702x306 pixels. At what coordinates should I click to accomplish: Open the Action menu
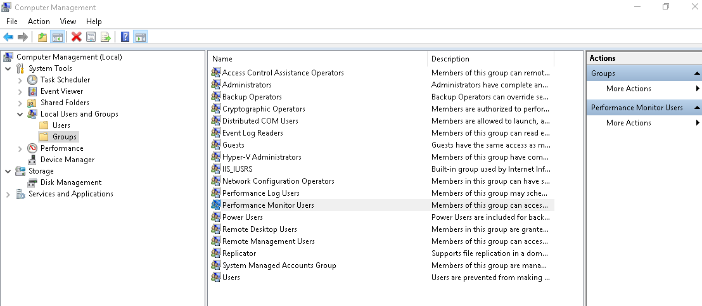tap(39, 22)
